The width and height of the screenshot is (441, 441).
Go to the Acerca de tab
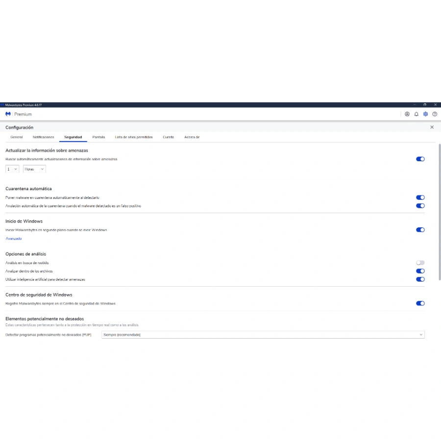click(x=192, y=137)
